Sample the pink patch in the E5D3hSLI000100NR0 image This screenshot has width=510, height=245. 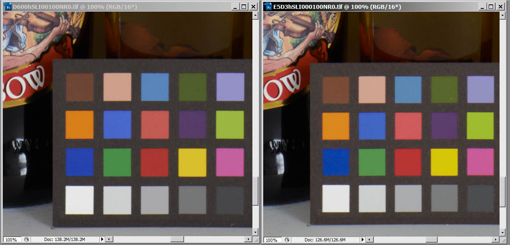point(480,162)
